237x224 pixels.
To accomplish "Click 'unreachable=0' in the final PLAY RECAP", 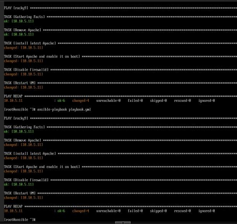I will pos(108,211).
